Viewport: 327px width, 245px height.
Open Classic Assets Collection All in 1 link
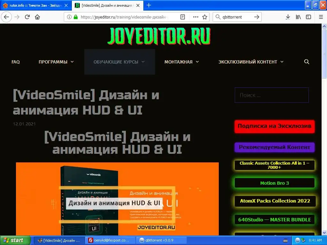click(x=274, y=165)
